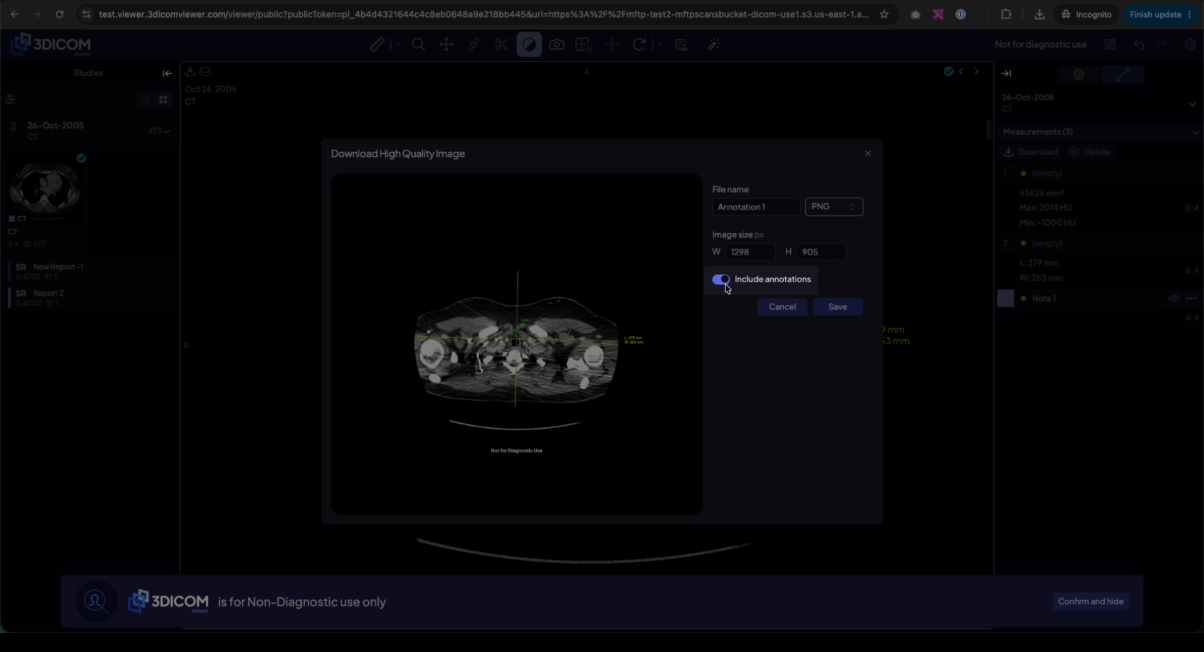The width and height of the screenshot is (1204, 652).
Task: Close the Download High Quality Image dialog
Action: [868, 154]
